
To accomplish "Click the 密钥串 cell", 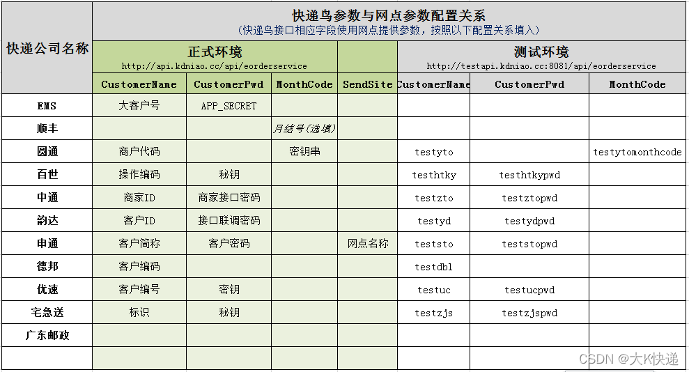I will 304,152.
